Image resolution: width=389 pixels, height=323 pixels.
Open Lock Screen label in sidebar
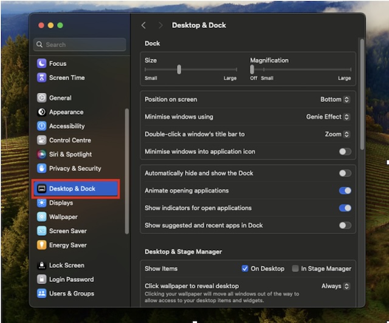pos(66,265)
